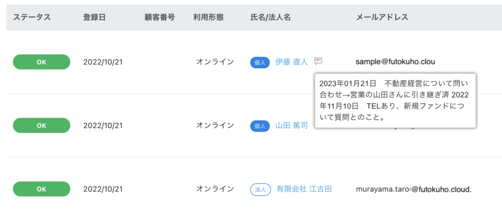Click the 個人 badge for 伊藤 直人
The width and height of the screenshot is (502, 218).
(x=260, y=62)
